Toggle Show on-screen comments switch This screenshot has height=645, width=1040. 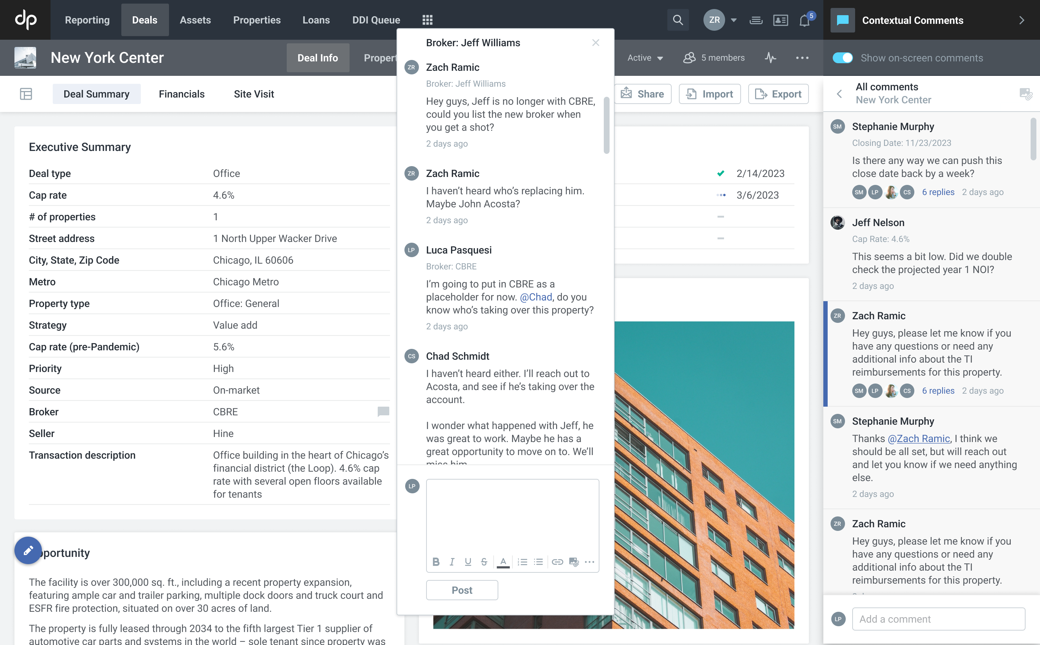[x=842, y=57]
